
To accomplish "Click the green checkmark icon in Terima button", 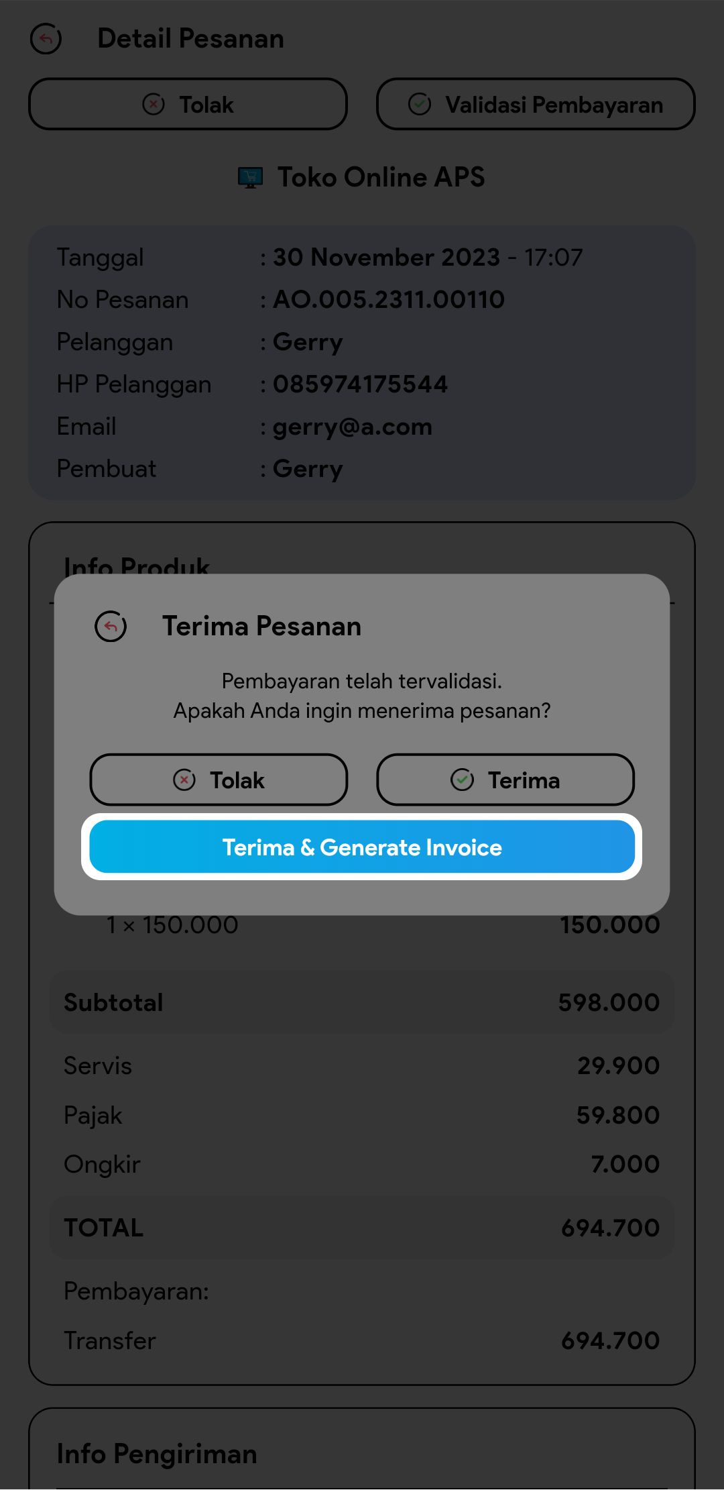I will pos(462,780).
